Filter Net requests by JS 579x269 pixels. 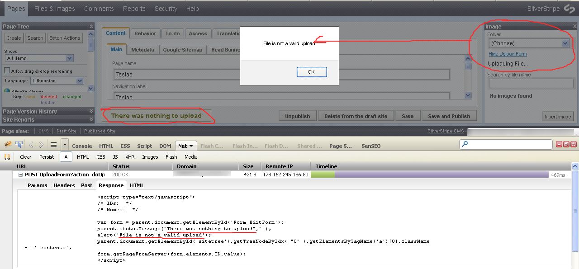pyautogui.click(x=115, y=157)
